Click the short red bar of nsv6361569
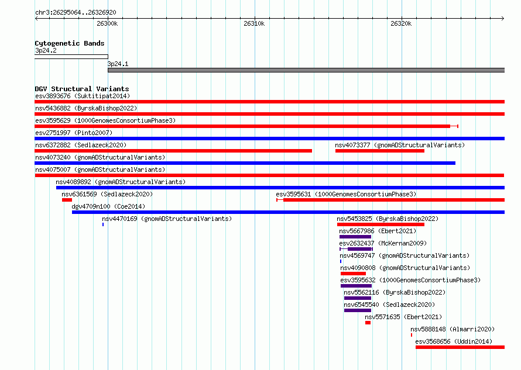Screen dimensions: 521x370 (x=67, y=200)
